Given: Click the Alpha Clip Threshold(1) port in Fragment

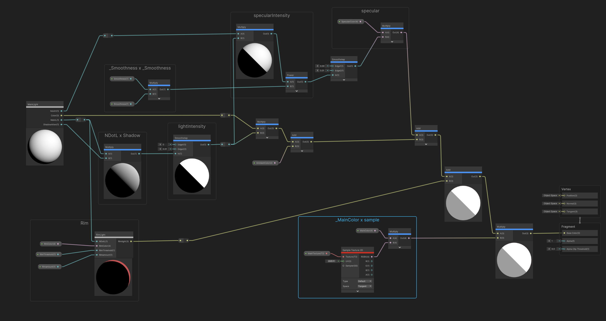Looking at the screenshot, I should 564,249.
